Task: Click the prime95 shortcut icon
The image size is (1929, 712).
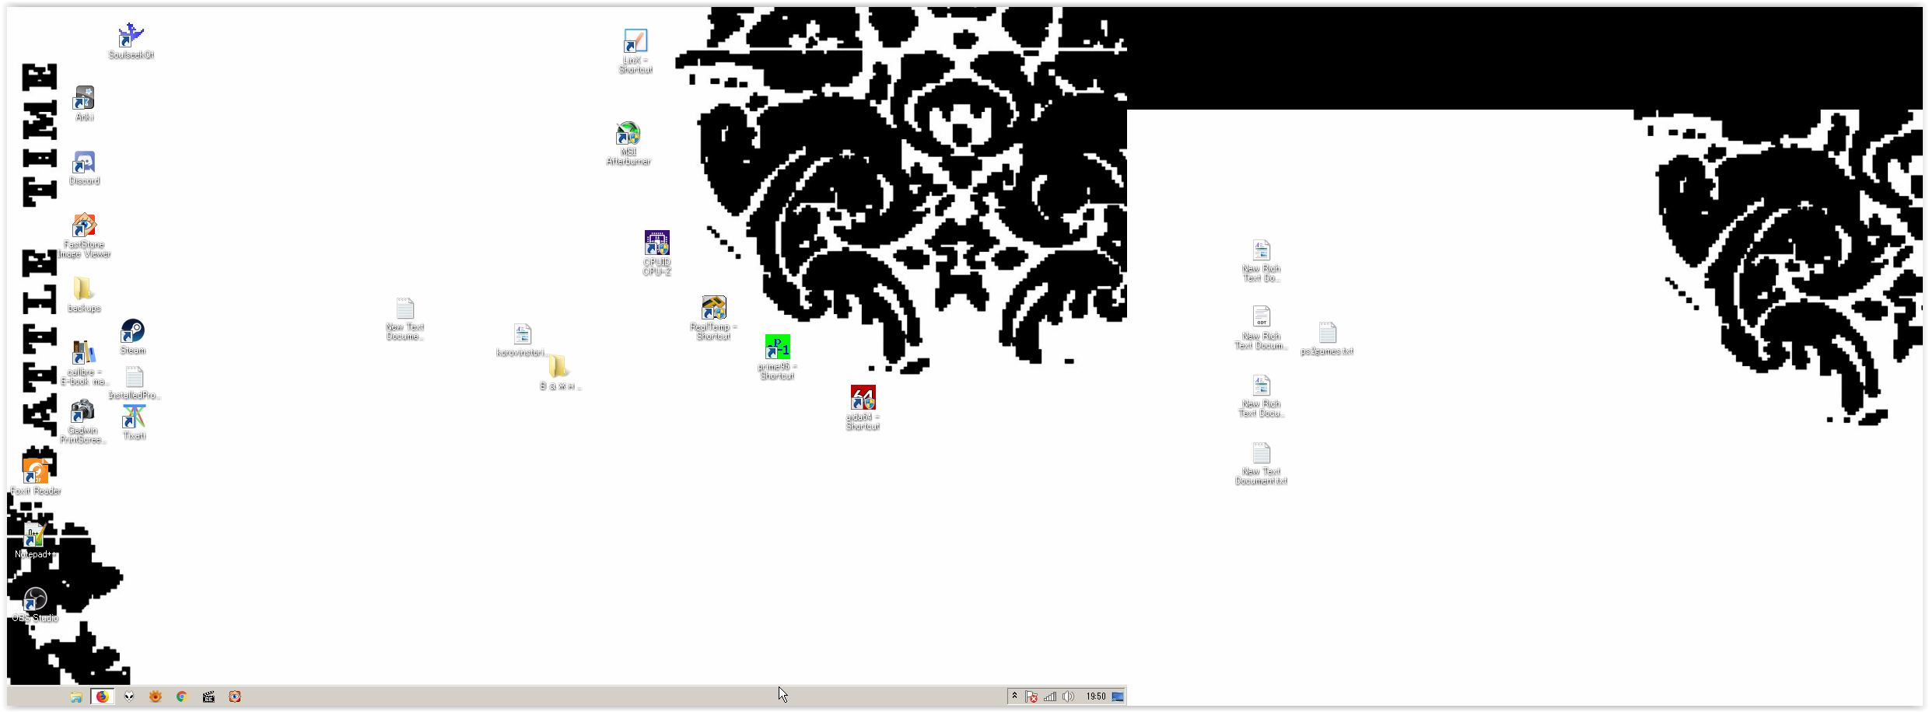Action: 777,348
